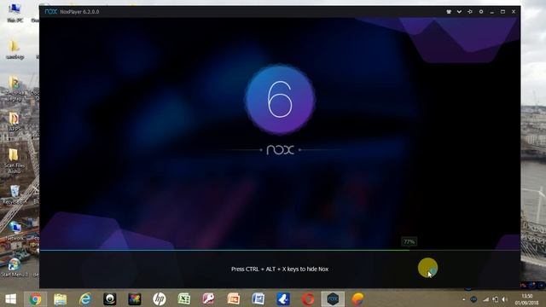Click the loading progress bar
Image resolution: width=546 pixels, height=307 pixels.
tap(280, 250)
